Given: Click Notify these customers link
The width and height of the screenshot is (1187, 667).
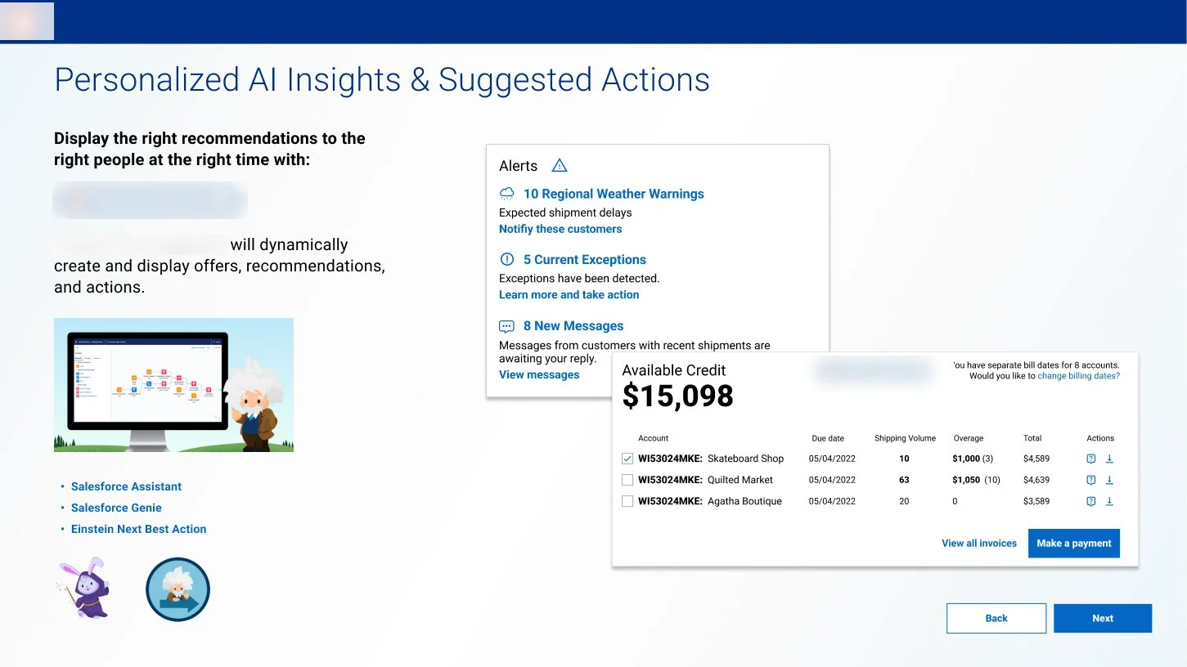Looking at the screenshot, I should pyautogui.click(x=560, y=229).
